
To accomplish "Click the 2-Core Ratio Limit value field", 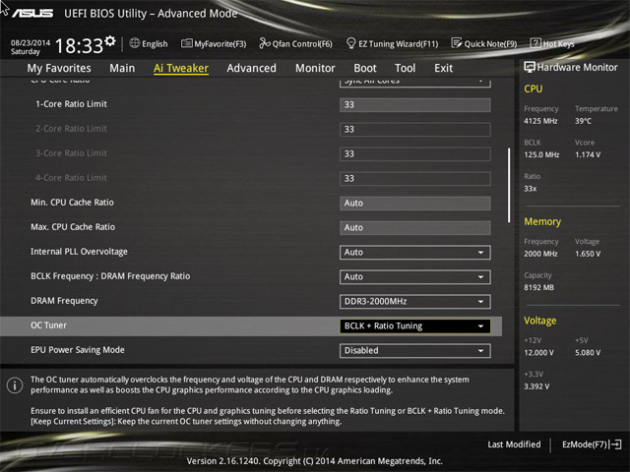I will (415, 129).
